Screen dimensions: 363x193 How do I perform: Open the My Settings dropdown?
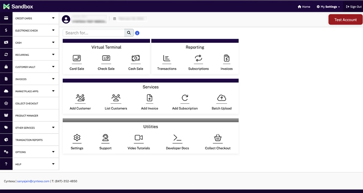coord(328,7)
